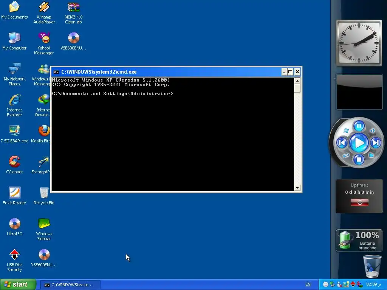Open the Recycle Bin desktop icon
The width and height of the screenshot is (387, 290).
pyautogui.click(x=44, y=196)
